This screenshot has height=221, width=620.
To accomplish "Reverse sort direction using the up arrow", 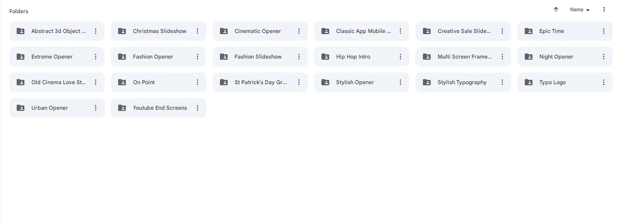I will coord(556,10).
